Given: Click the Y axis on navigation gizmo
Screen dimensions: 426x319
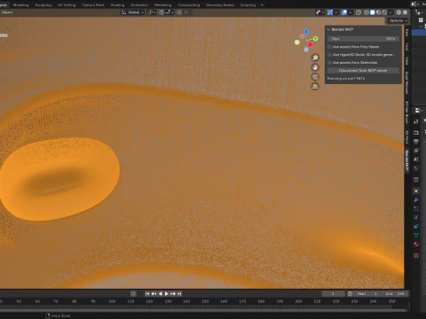Looking at the screenshot, I should coord(315,39).
